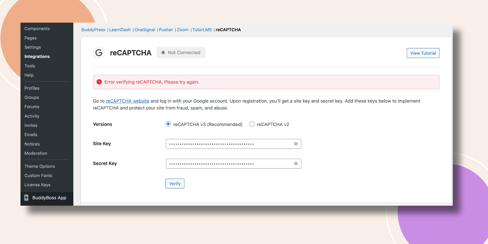Click the View Tutorial button
The height and width of the screenshot is (244, 488).
tap(423, 53)
